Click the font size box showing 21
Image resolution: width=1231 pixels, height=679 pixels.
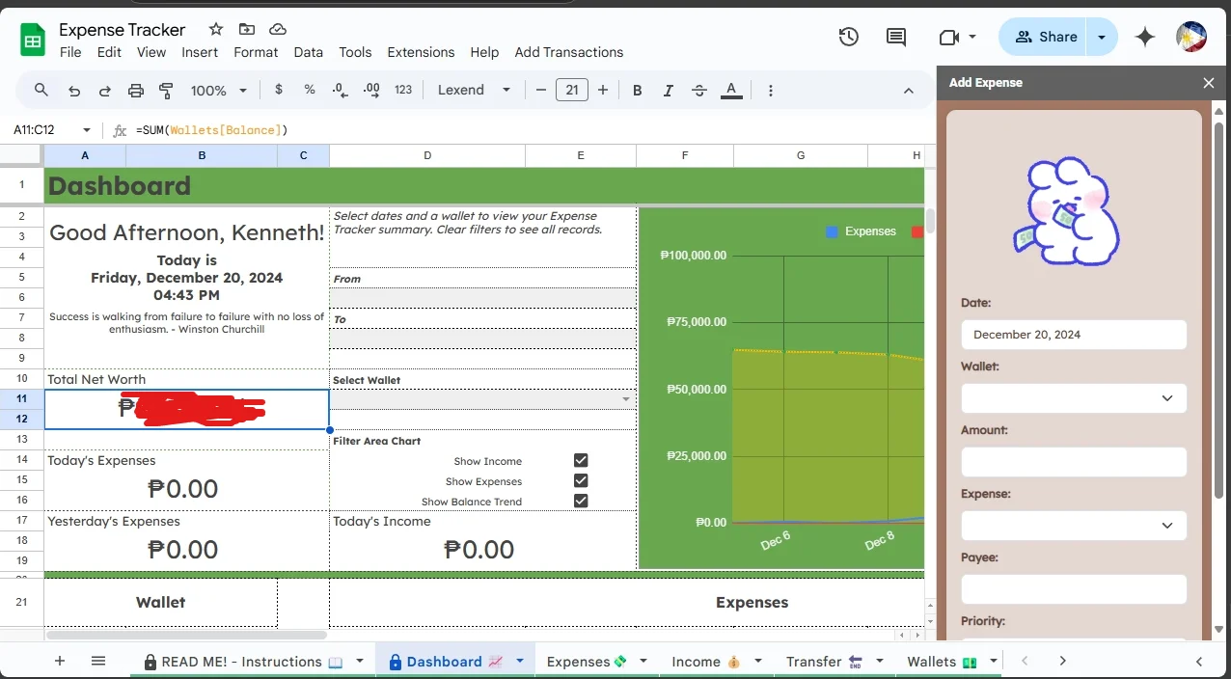572,90
